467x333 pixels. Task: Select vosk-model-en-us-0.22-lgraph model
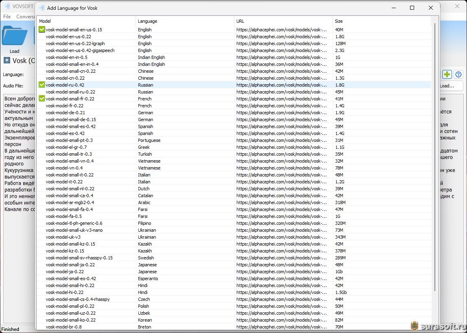(x=234, y=44)
